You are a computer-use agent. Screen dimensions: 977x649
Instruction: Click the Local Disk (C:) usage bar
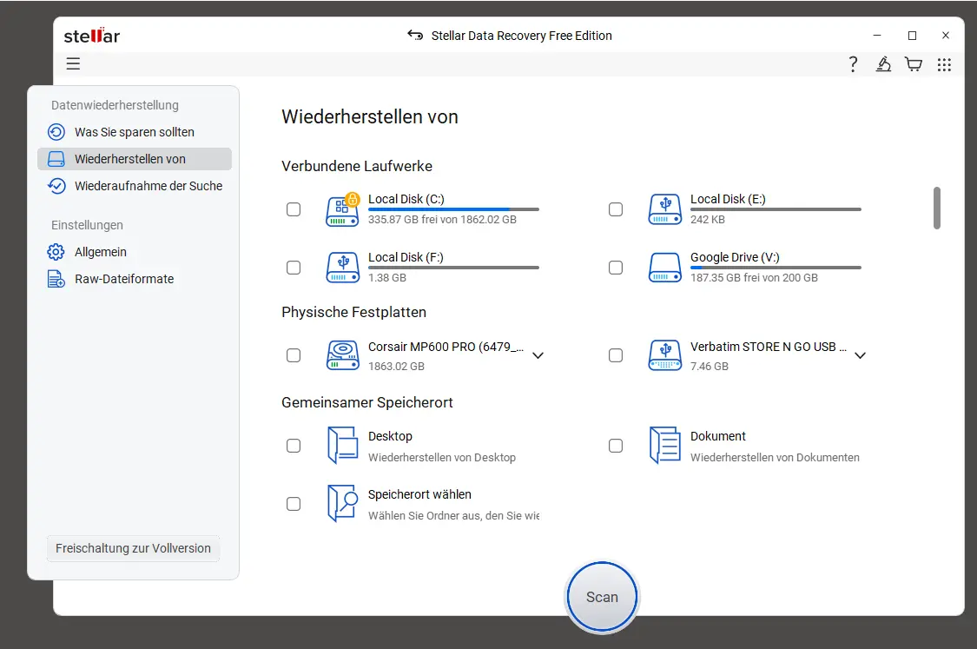coord(452,209)
